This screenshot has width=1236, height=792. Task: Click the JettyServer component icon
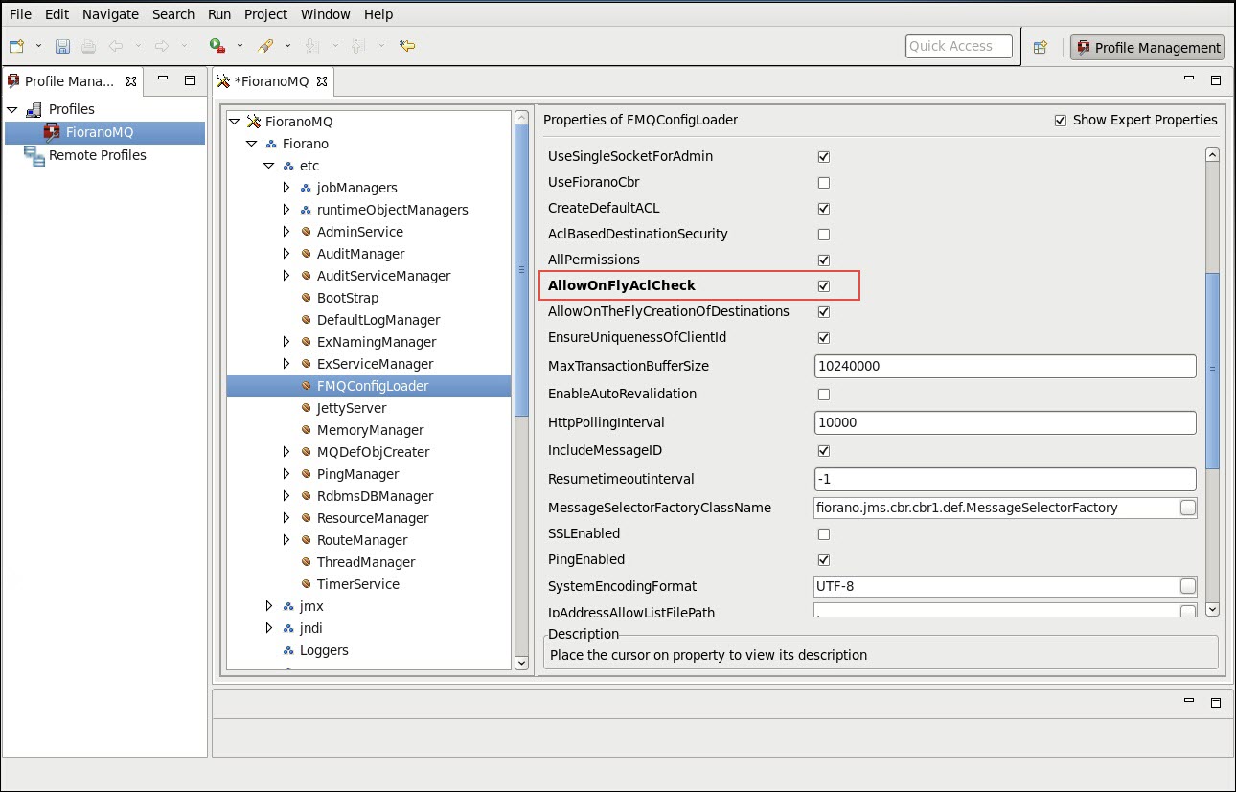tap(307, 409)
